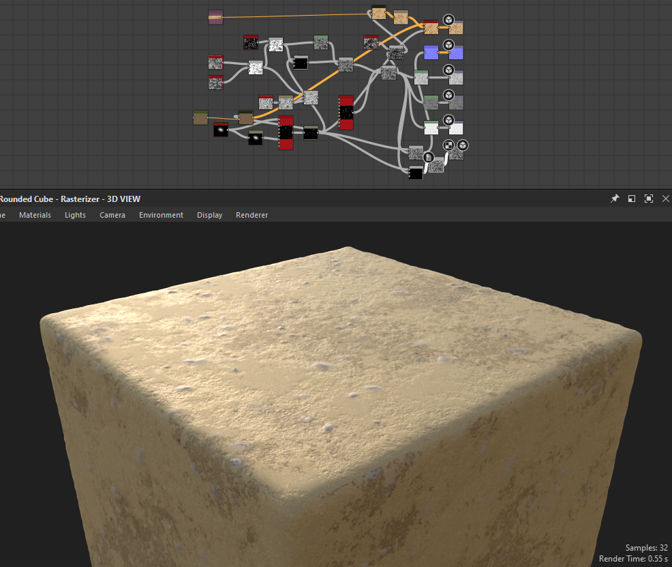Open the Camera menu

coord(112,215)
